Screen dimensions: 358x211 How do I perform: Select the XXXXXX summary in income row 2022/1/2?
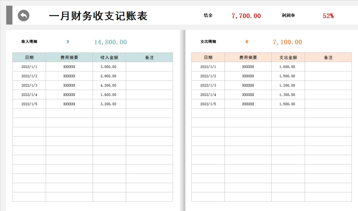(69, 76)
